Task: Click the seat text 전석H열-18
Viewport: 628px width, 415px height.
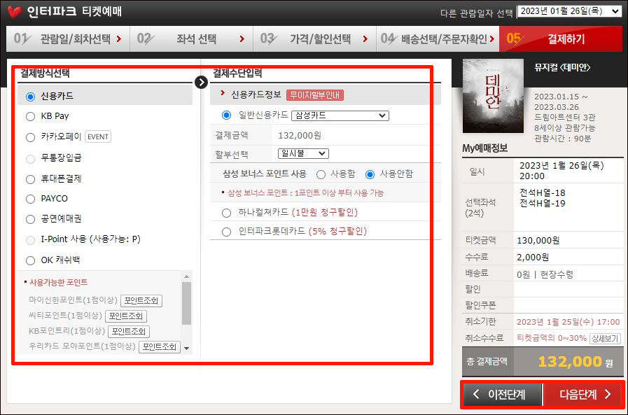Action: coord(543,193)
